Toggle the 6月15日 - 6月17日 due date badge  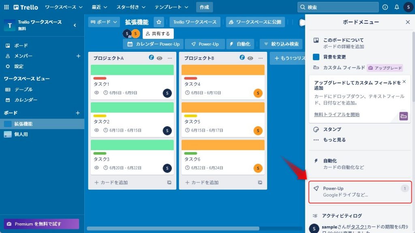coord(204,130)
